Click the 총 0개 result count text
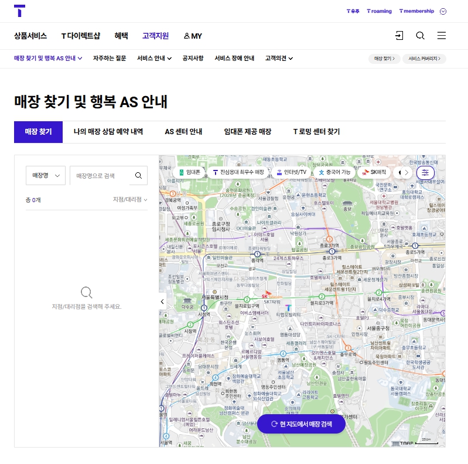 (x=33, y=200)
